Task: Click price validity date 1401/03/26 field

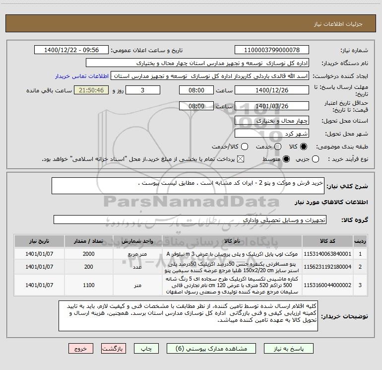Action: pyautogui.click(x=272, y=106)
